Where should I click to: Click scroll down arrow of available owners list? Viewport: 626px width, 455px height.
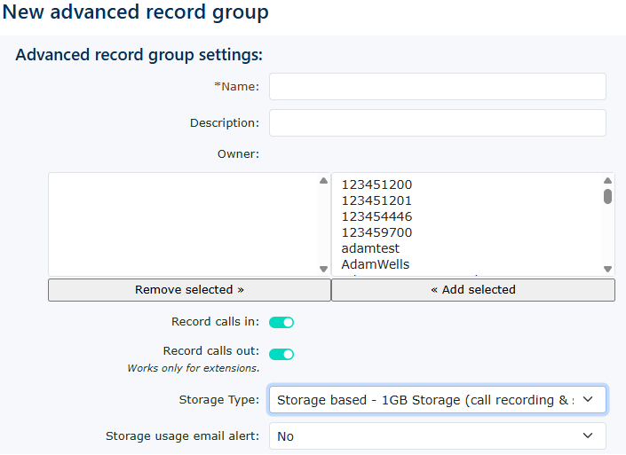(x=607, y=269)
